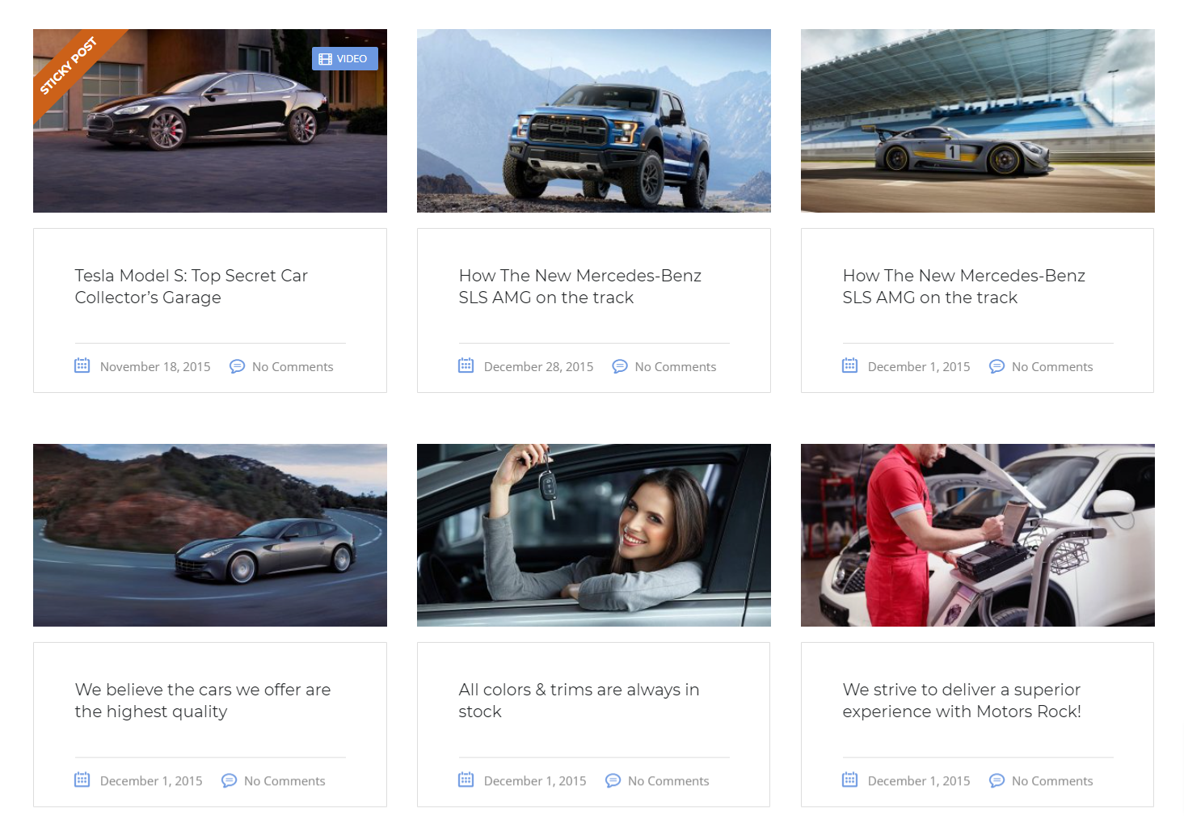
Task: Click calendar icon on We strive to deliver post
Action: click(x=850, y=779)
